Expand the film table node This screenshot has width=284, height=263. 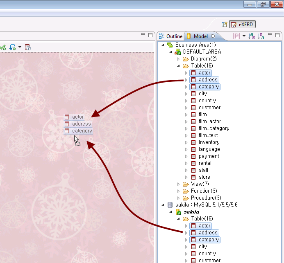[186, 115]
